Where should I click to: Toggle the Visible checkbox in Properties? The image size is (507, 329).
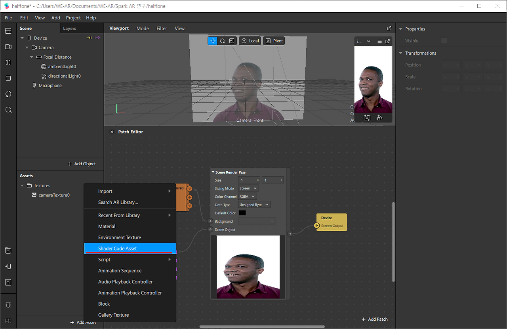coord(444,41)
